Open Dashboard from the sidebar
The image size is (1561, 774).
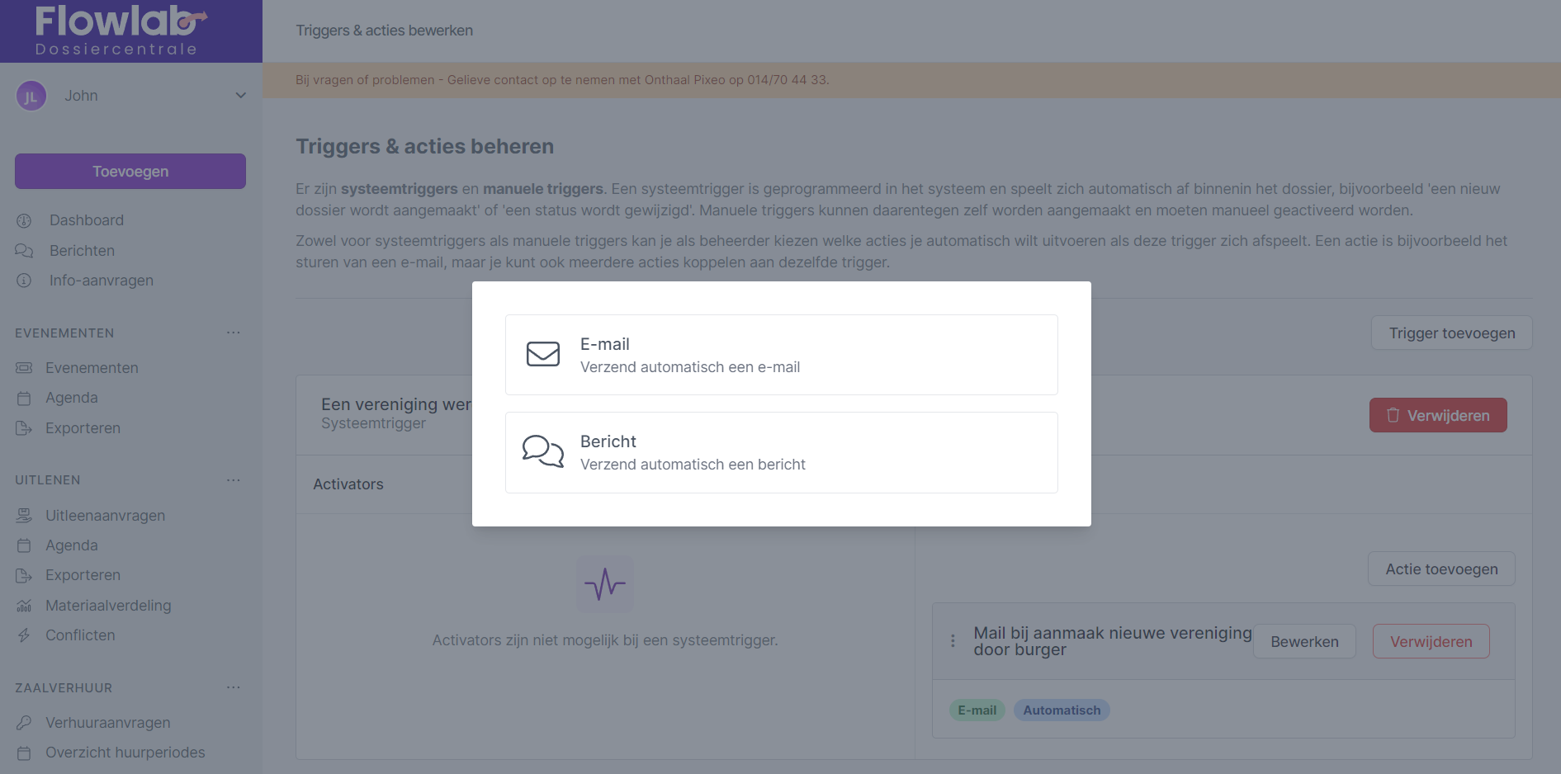coord(86,220)
